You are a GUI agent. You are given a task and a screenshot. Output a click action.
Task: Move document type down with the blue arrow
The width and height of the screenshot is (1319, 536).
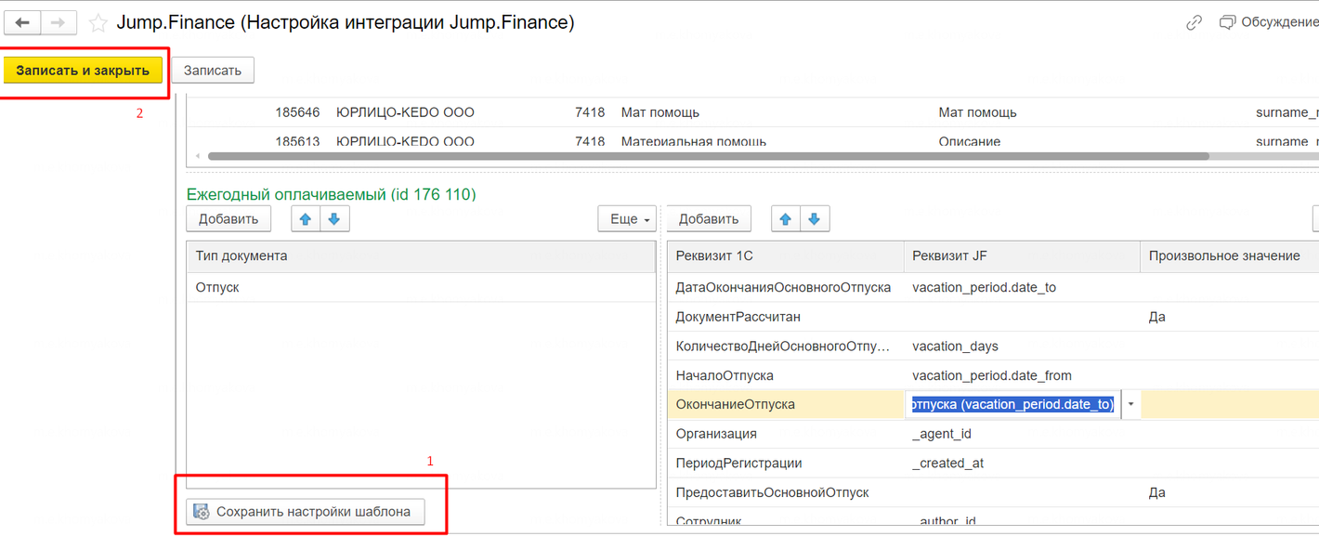coord(334,219)
